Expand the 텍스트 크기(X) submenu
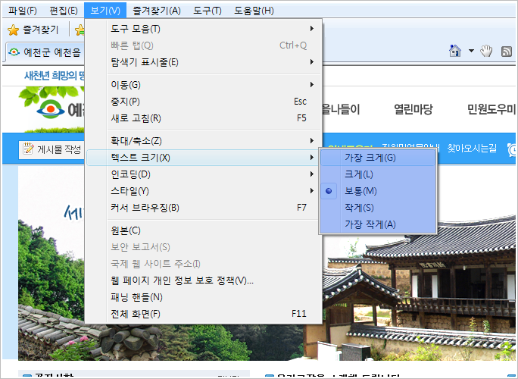 (x=204, y=158)
